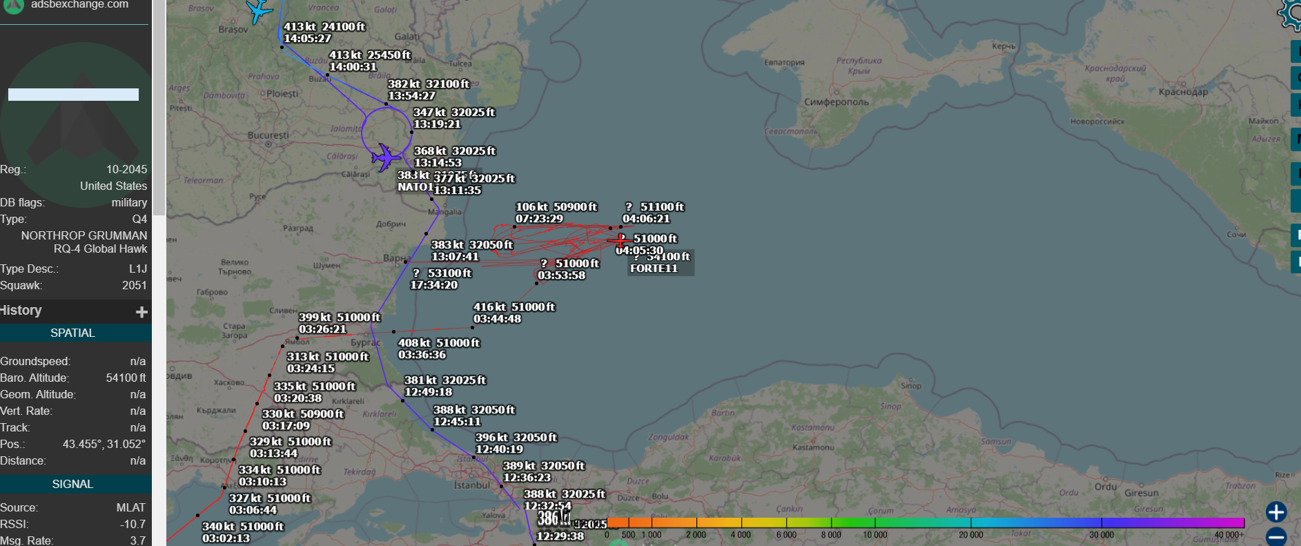Click the 10-2045 registration value
This screenshot has width=1301, height=546.
[x=126, y=169]
